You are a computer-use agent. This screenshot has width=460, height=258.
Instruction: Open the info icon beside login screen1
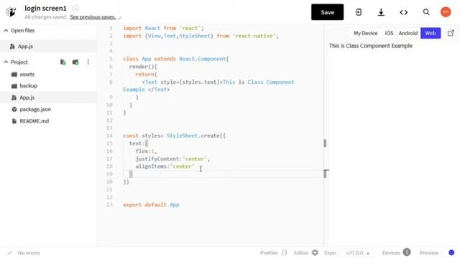click(x=75, y=9)
